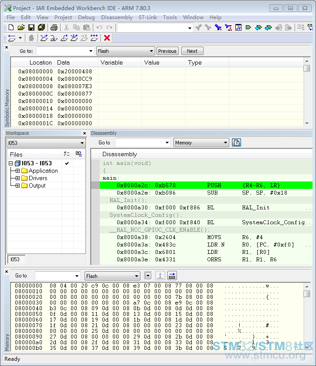316x366 pixels.
Task: Jump to previous bookmark with left arrow icon
Action: (x=258, y=27)
